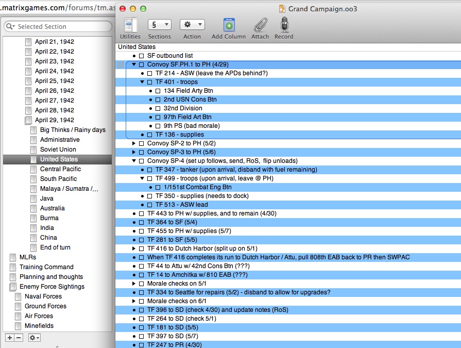This screenshot has width=461, height=348.
Task: Check the SF outbound list checkbox
Action: tap(142, 56)
